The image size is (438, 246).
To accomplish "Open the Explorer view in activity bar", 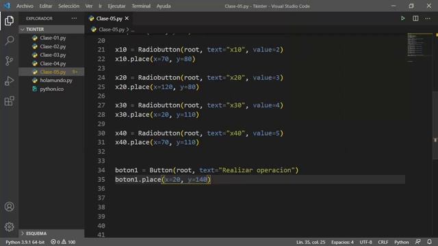I will [9, 20].
